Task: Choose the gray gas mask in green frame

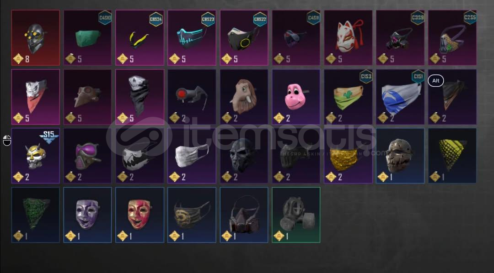Action: 296,215
